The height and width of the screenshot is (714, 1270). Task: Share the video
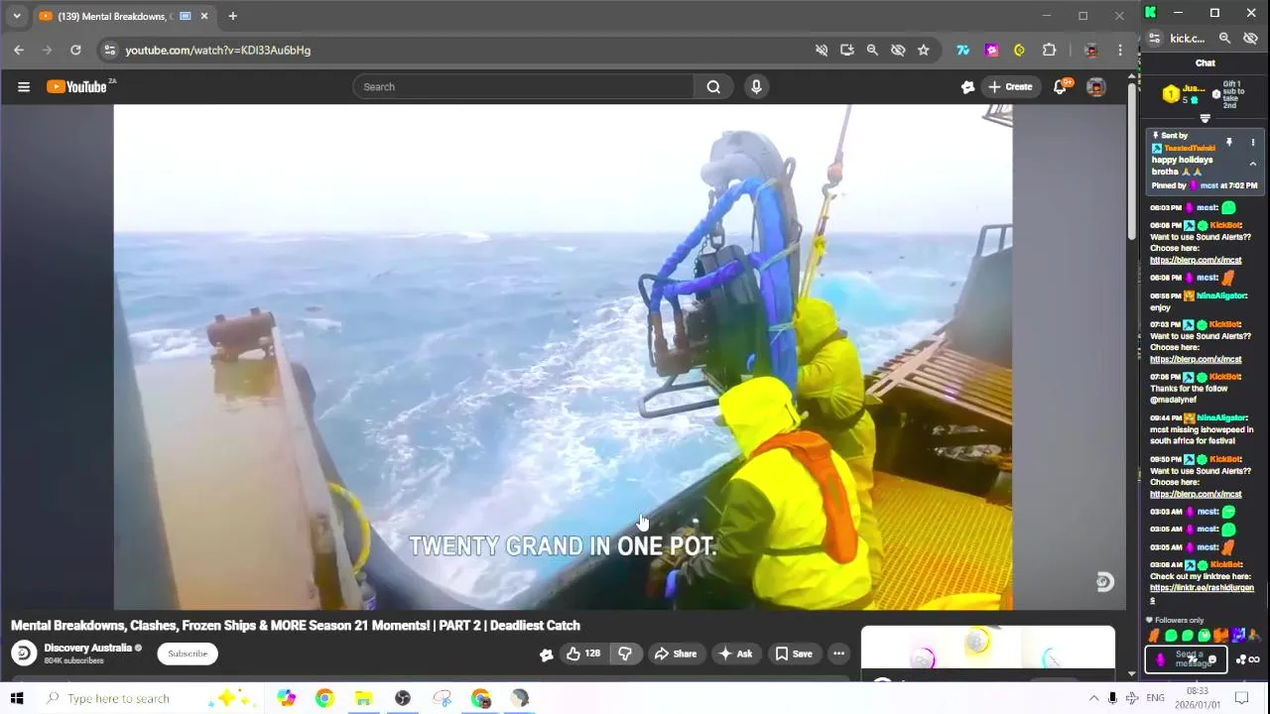point(675,654)
